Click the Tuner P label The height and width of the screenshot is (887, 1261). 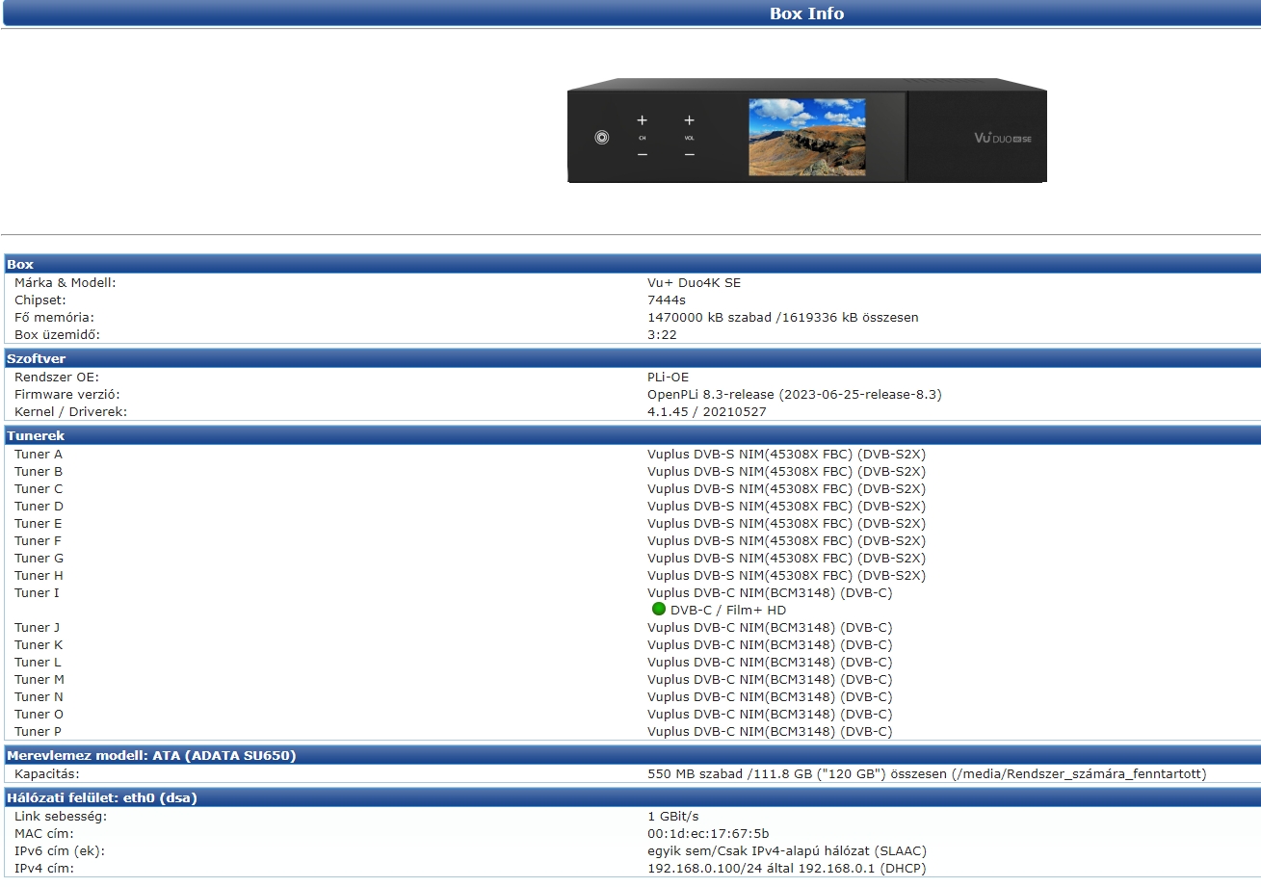click(x=39, y=732)
